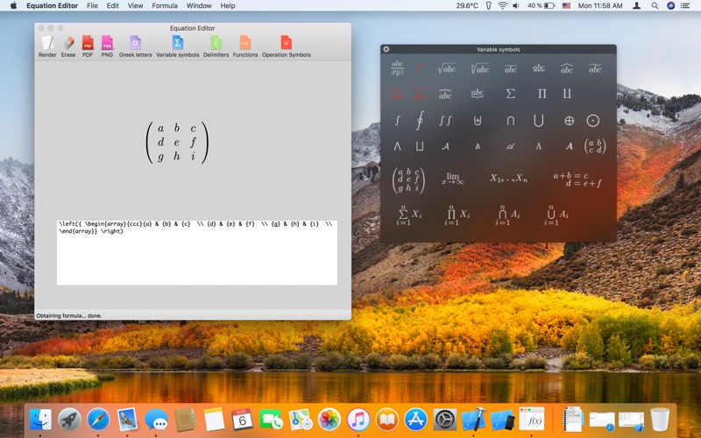Open the Greek letters palette
This screenshot has height=438, width=701.
point(135,44)
